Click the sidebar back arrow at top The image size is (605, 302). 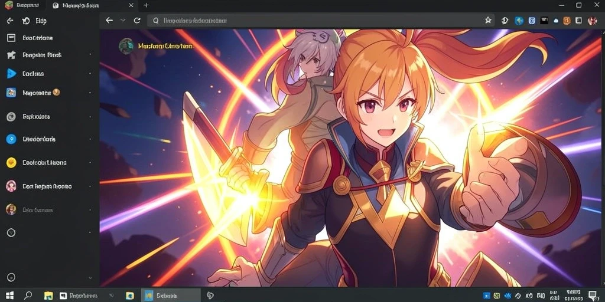11,21
